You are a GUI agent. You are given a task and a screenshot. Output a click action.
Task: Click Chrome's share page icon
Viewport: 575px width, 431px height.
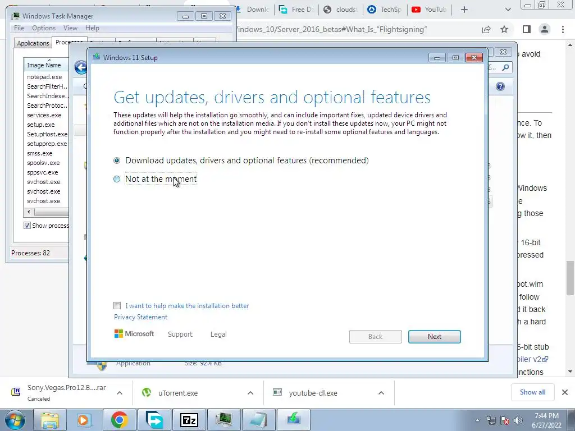coord(486,29)
